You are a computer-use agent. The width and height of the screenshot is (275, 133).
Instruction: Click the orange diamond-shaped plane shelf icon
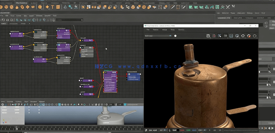click(x=28, y=7)
